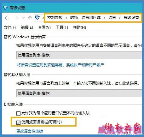Open the 工具(T) menu

click(x=62, y=27)
